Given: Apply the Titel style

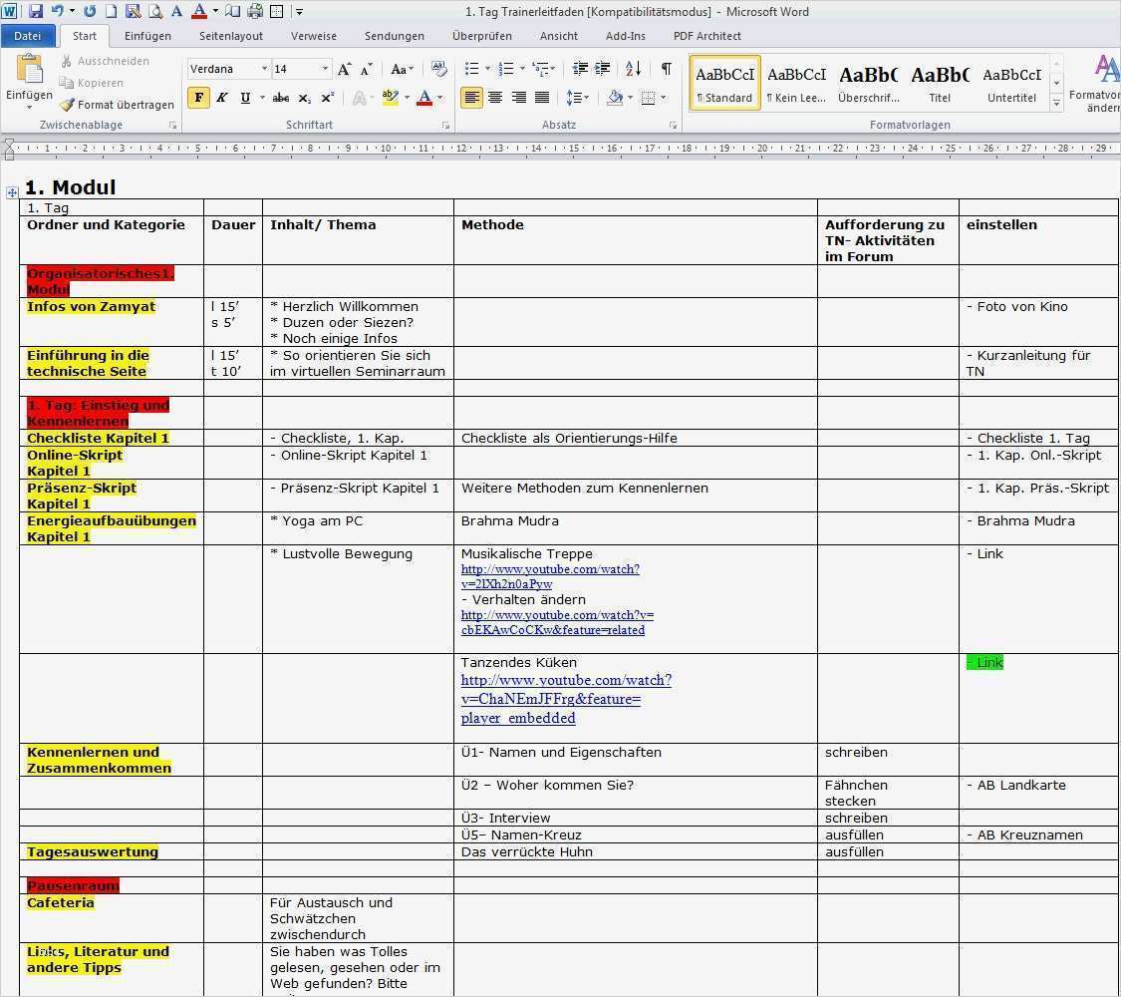Looking at the screenshot, I should (x=940, y=83).
